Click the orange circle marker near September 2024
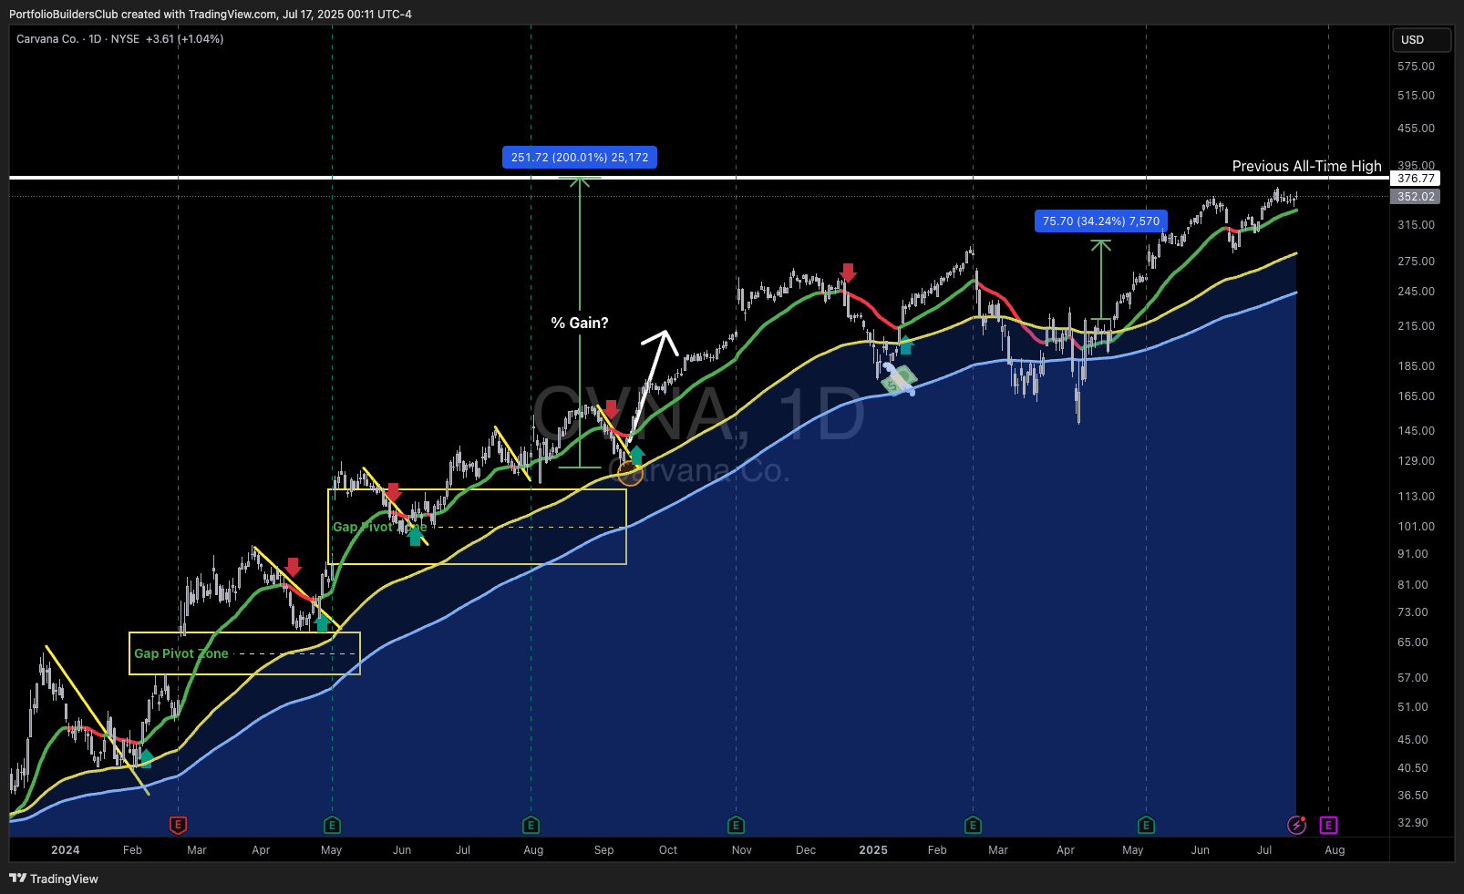Viewport: 1464px width, 894px height. click(x=630, y=473)
